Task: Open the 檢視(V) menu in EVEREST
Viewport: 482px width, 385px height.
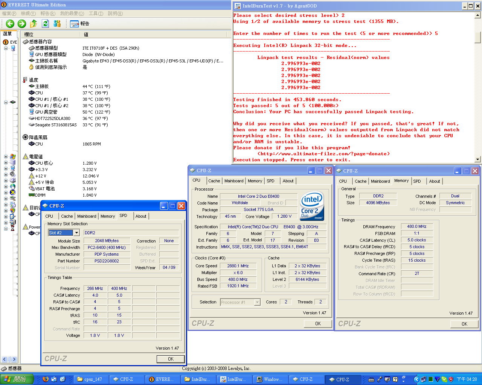Action: coord(28,14)
